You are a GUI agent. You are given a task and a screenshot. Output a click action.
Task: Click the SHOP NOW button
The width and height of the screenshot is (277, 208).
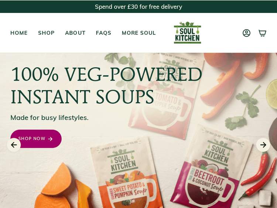(x=36, y=139)
